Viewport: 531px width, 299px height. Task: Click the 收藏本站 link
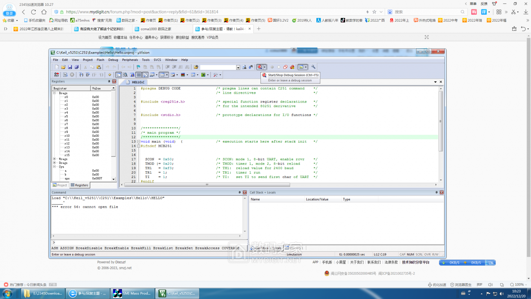click(120, 37)
